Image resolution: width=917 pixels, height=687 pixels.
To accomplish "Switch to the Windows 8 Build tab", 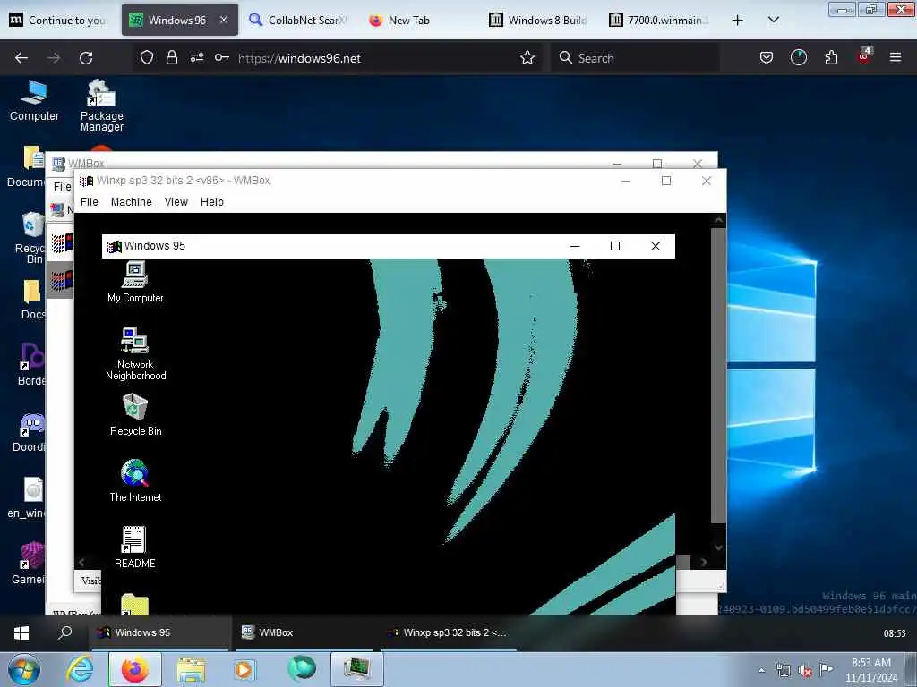I will pyautogui.click(x=539, y=20).
